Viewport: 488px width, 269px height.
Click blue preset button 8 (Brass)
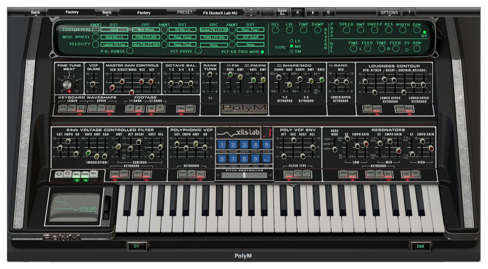pos(244,159)
